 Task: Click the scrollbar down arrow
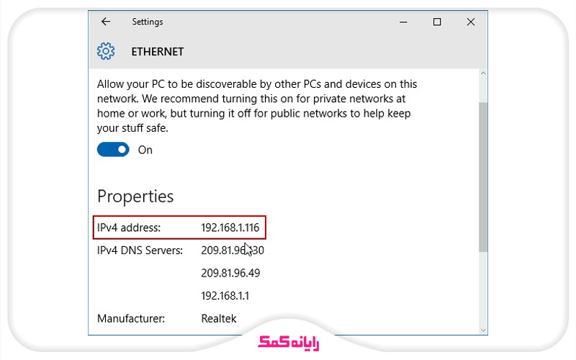[483, 329]
